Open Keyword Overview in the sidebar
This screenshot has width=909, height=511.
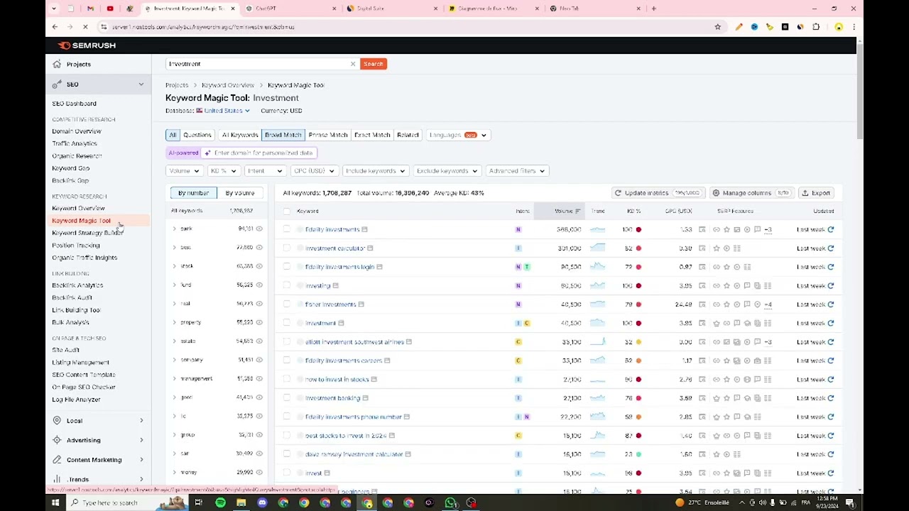tap(78, 209)
